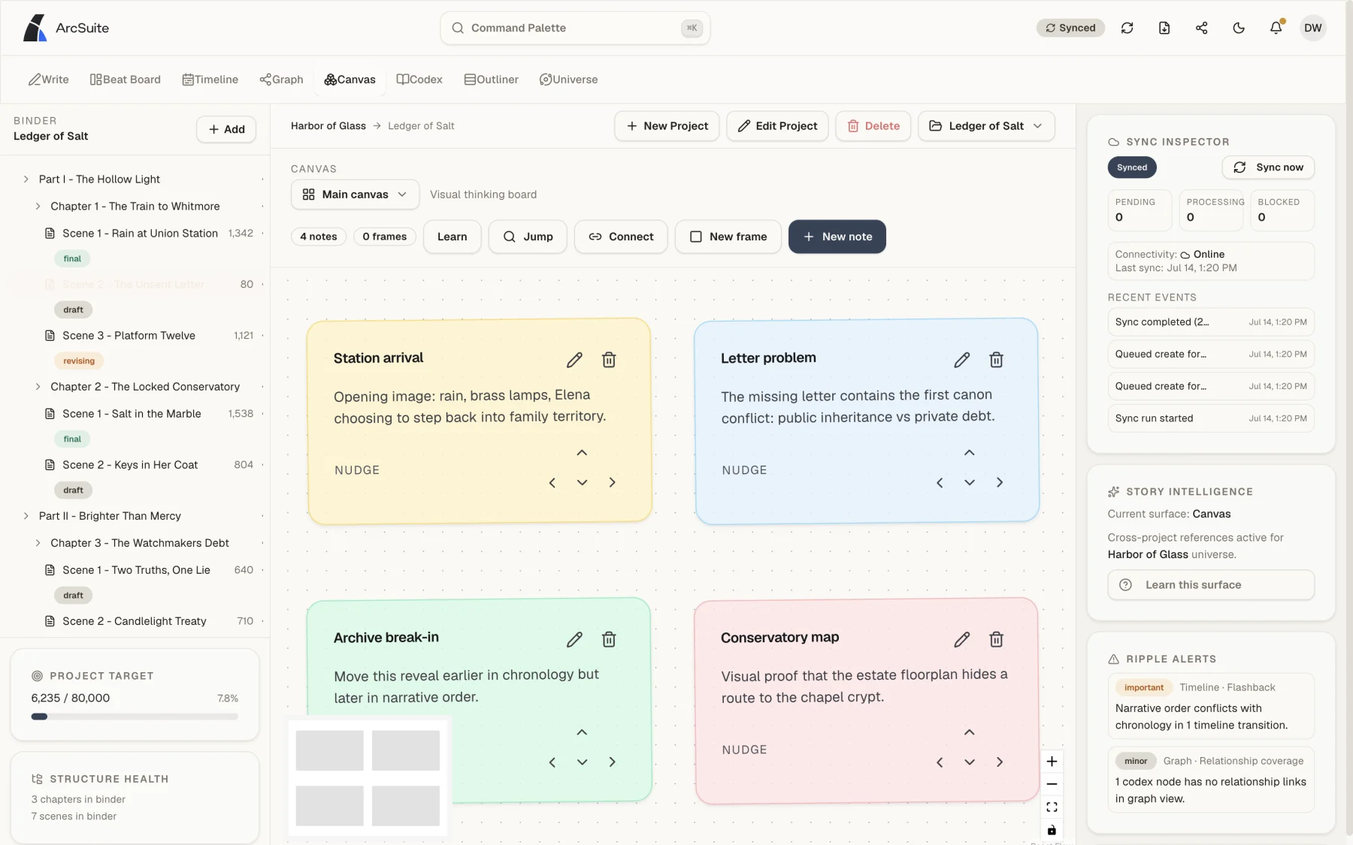Open notifications bell icon

pyautogui.click(x=1276, y=28)
